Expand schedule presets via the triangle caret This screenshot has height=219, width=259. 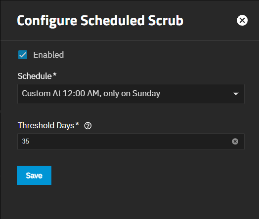[236, 94]
